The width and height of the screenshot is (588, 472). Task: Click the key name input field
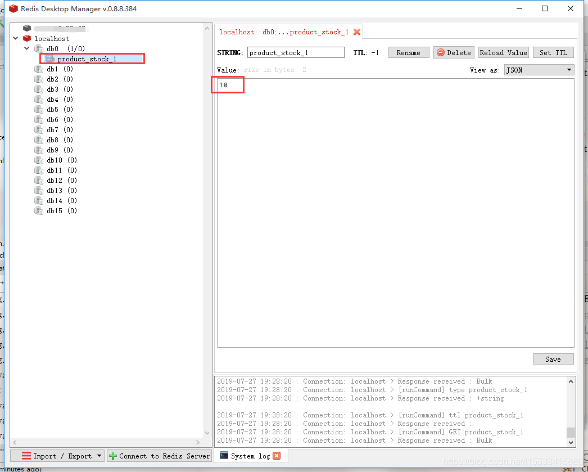point(296,52)
